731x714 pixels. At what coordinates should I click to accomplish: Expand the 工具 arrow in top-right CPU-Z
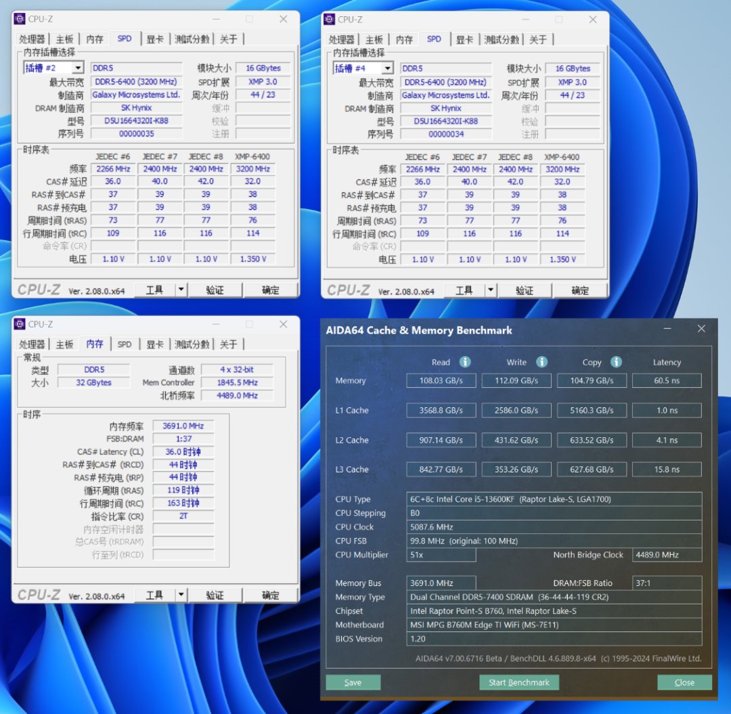click(x=491, y=290)
